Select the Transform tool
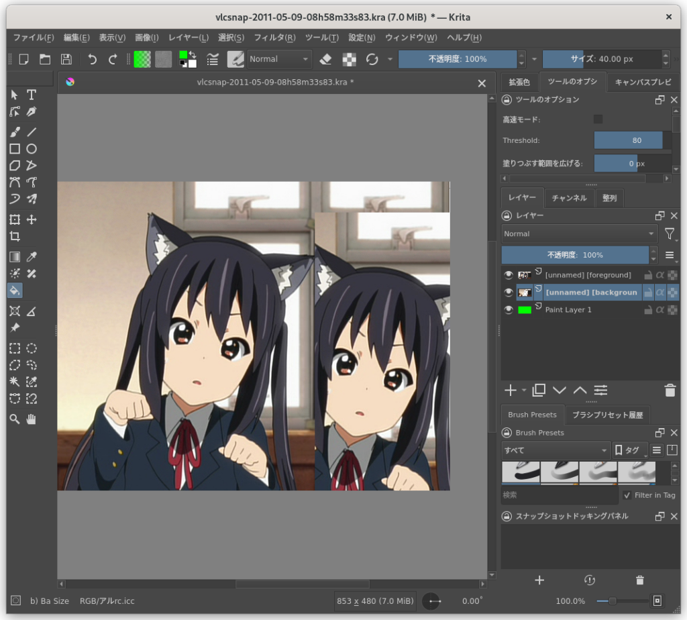The height and width of the screenshot is (620, 687). 15,219
